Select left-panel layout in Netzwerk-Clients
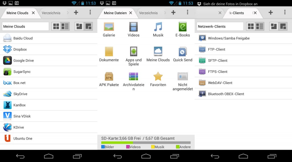292x162 pixels. coord(274,26)
